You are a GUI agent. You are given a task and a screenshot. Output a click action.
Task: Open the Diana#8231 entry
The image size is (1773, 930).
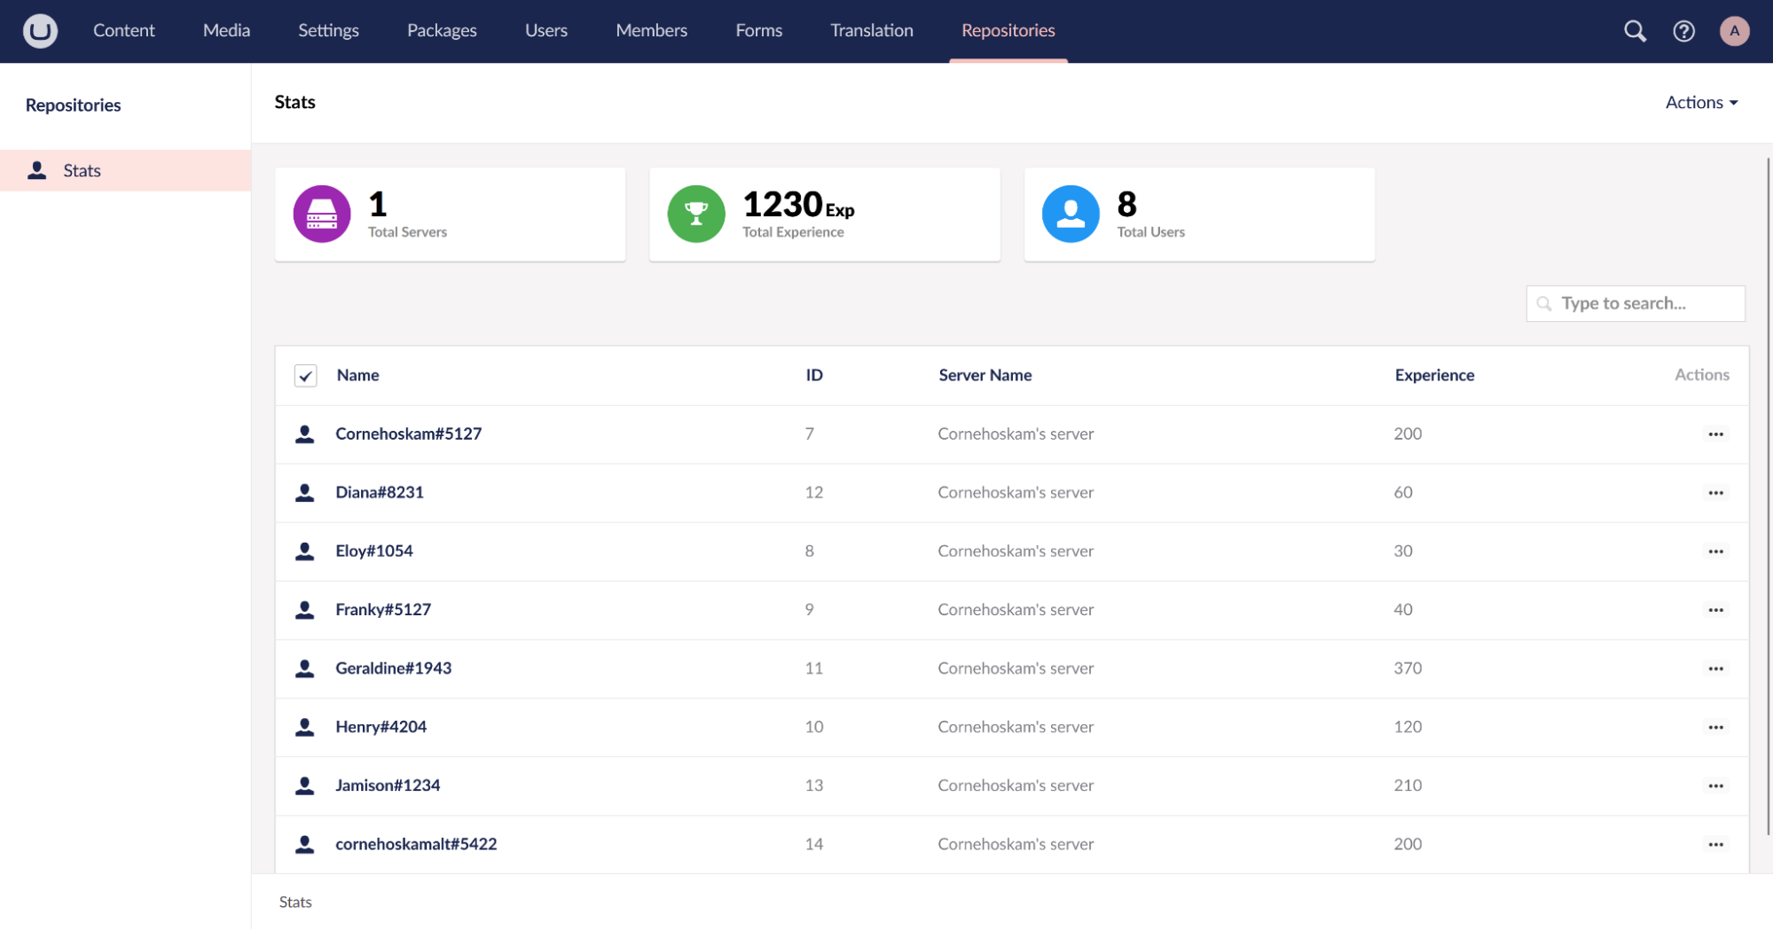[379, 492]
